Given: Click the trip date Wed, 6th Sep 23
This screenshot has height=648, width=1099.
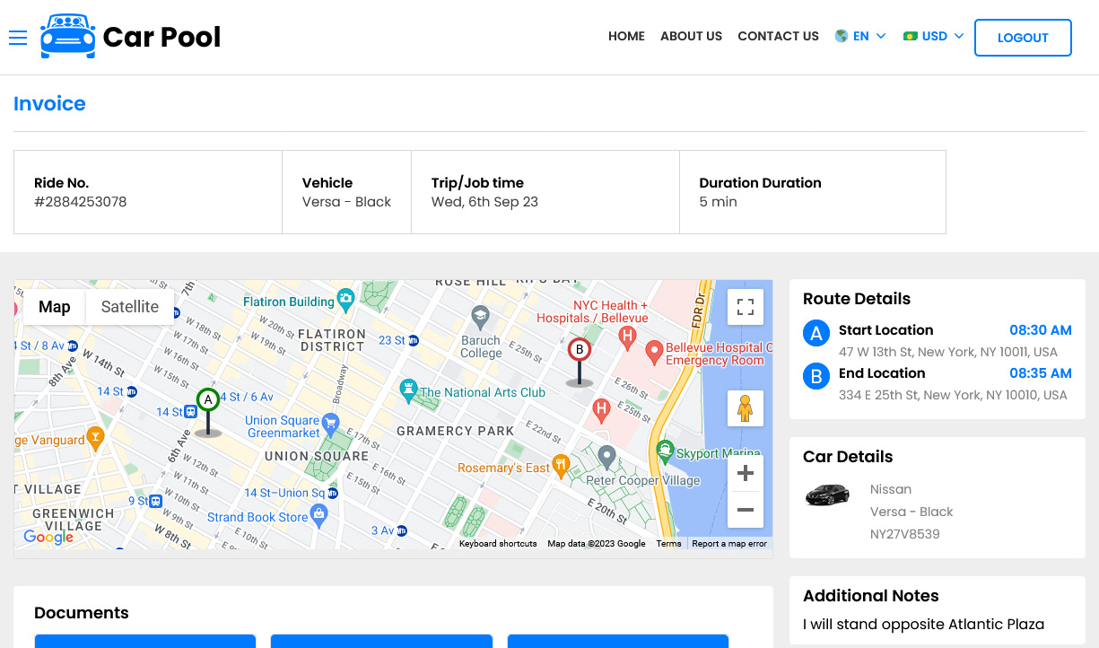Looking at the screenshot, I should coord(484,202).
